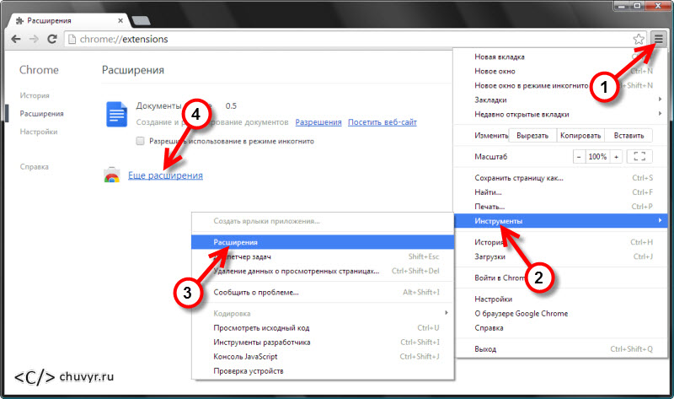The width and height of the screenshot is (674, 399).
Task: Click Удаление данных о просмотренных страницах
Action: point(323,271)
